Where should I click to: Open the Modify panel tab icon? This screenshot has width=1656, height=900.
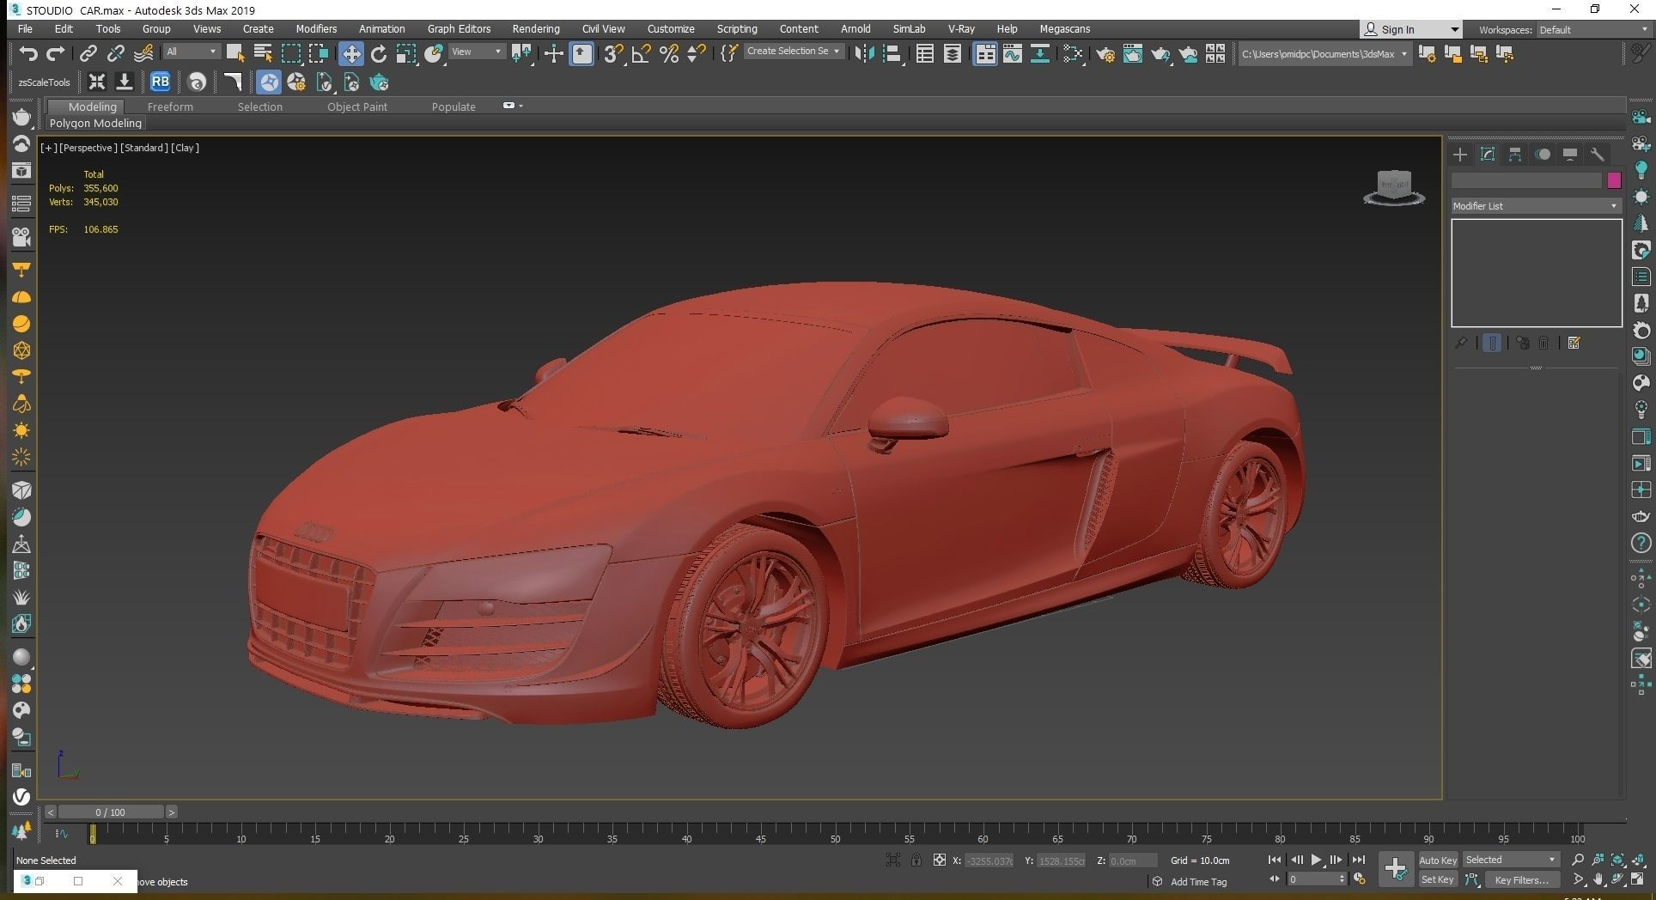coord(1488,155)
